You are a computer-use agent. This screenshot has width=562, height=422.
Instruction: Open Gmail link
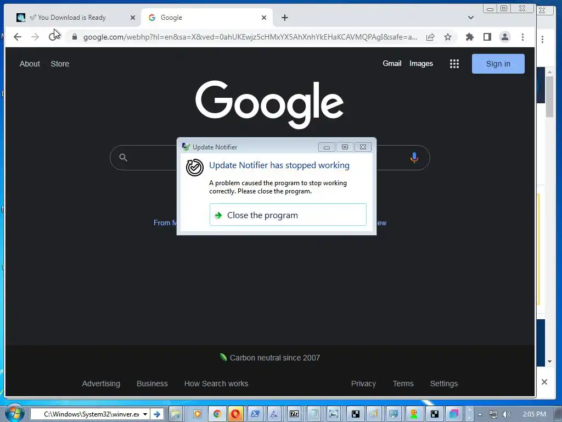[392, 64]
